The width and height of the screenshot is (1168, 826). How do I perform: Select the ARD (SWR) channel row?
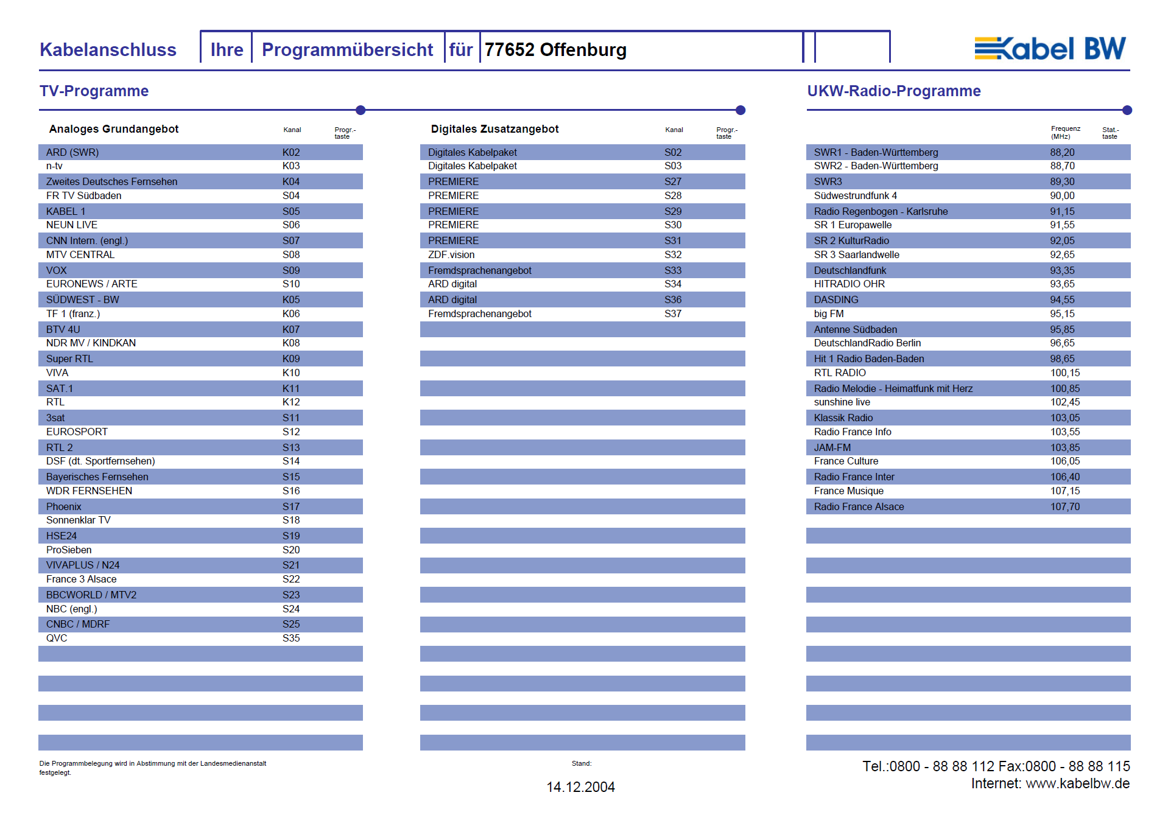200,152
